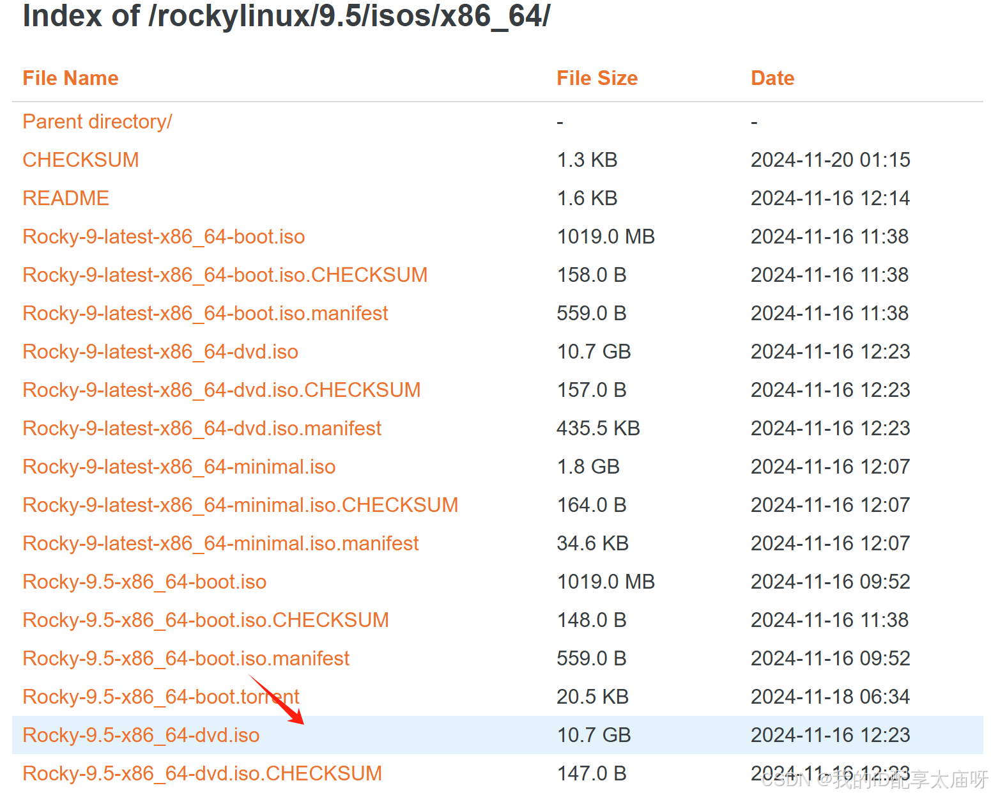Download Rocky-9-latest-x86_64-boot.iso
This screenshot has height=797, width=991.
click(x=164, y=236)
